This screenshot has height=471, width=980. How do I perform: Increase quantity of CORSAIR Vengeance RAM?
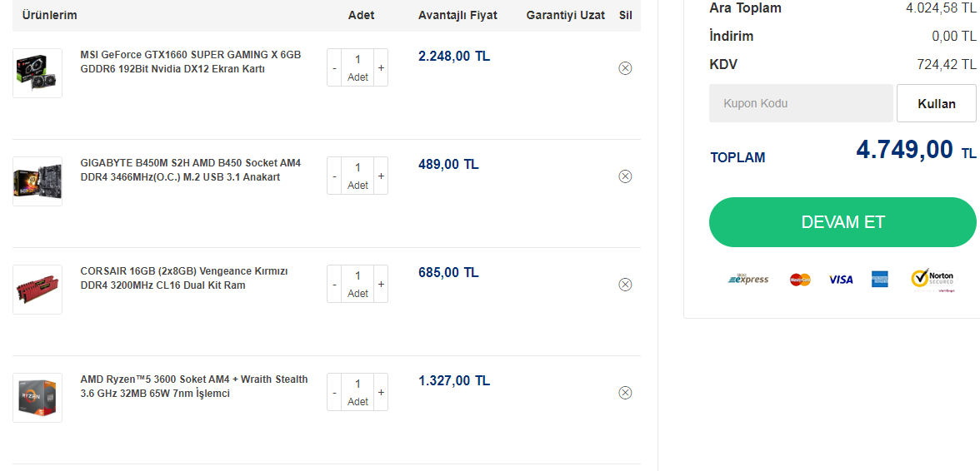click(382, 284)
